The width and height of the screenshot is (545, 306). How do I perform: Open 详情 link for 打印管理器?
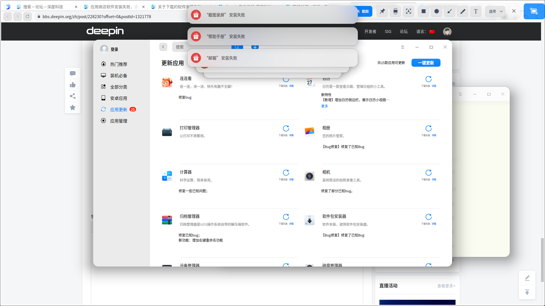click(x=291, y=135)
